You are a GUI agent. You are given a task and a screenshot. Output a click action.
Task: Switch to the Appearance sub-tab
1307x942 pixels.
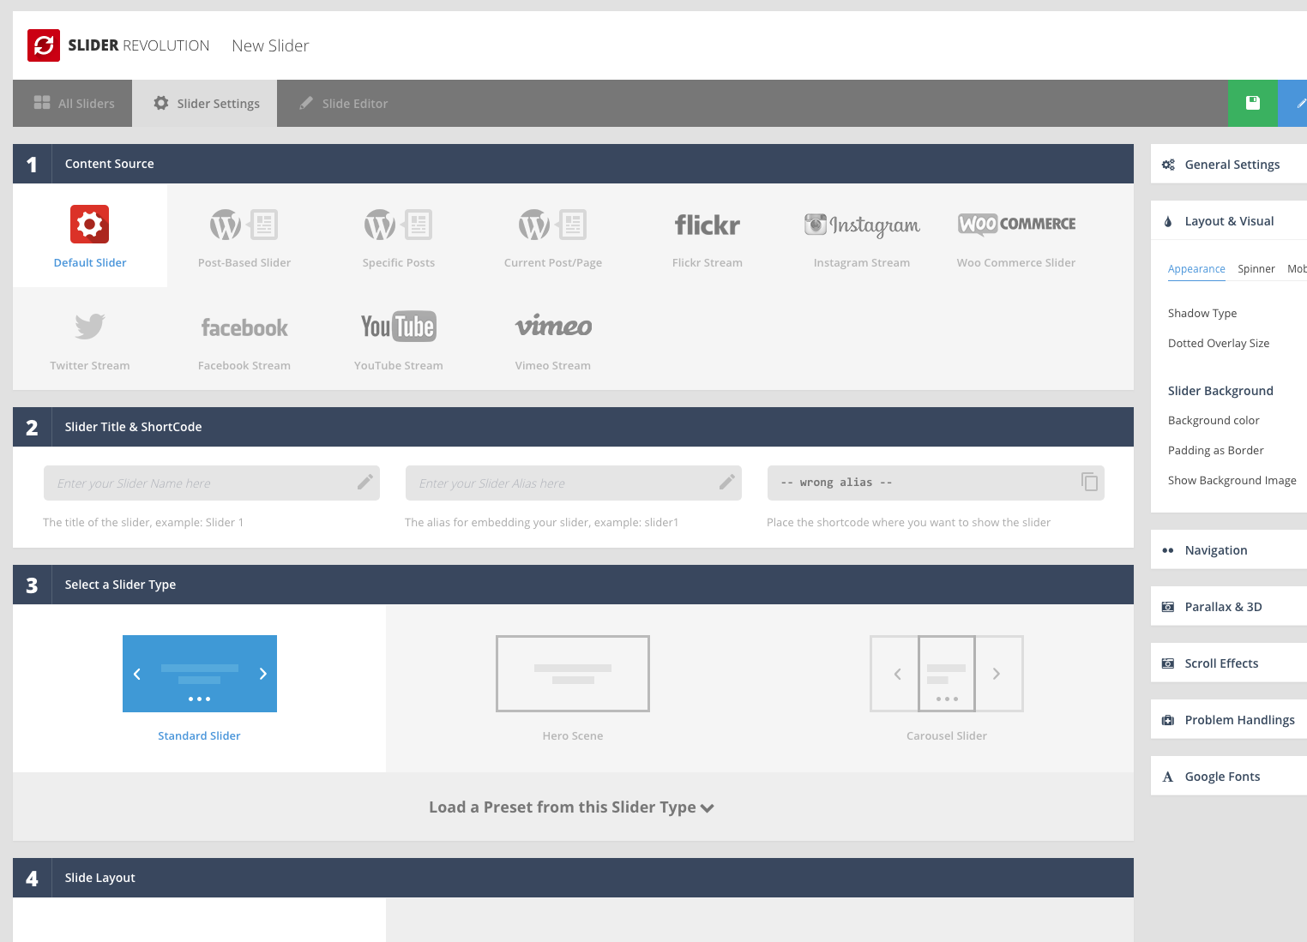(x=1196, y=269)
